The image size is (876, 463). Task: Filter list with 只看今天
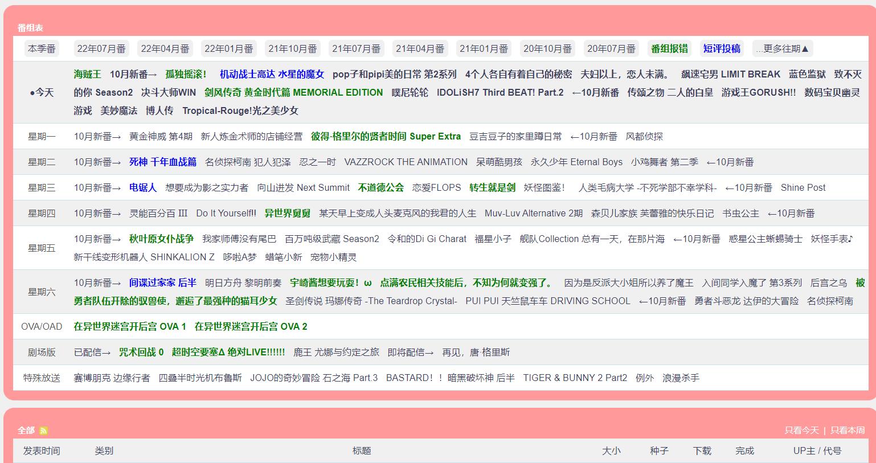[802, 431]
